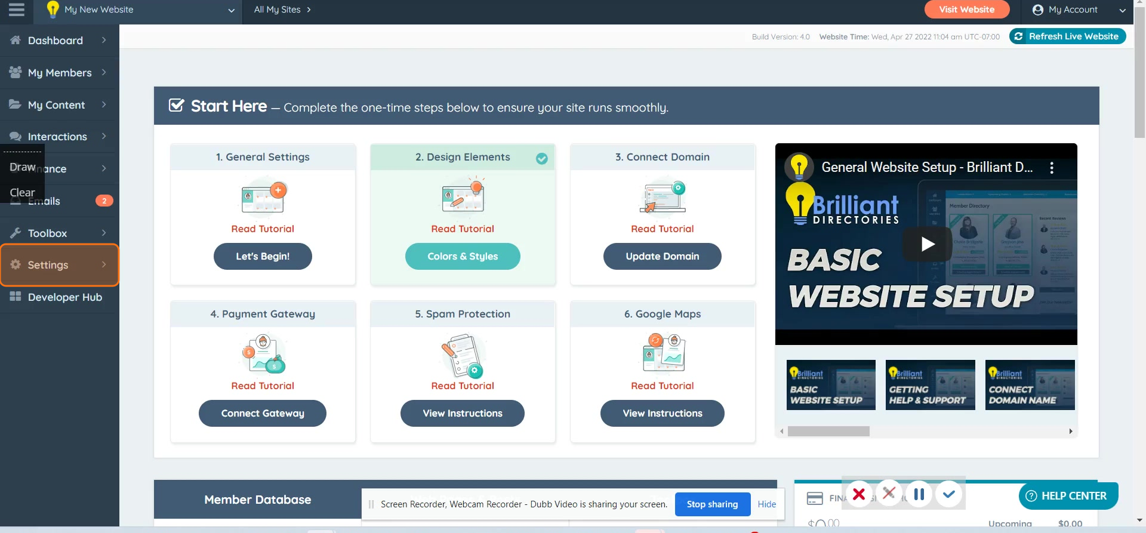
Task: Click the Let's Begin! button
Action: click(263, 256)
